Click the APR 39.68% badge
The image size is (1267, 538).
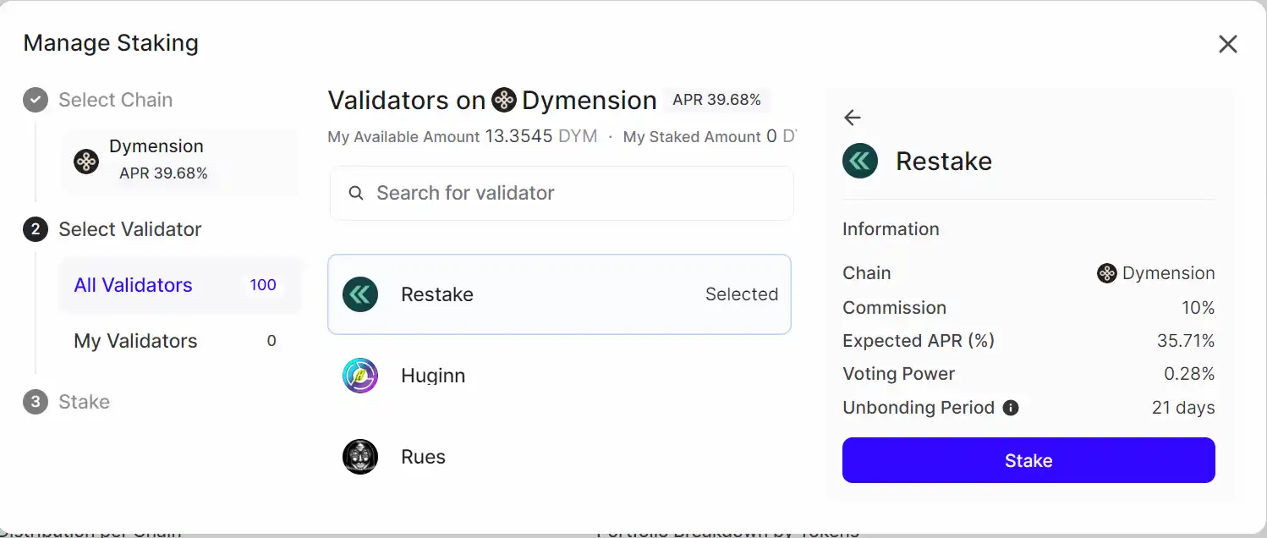click(x=716, y=99)
